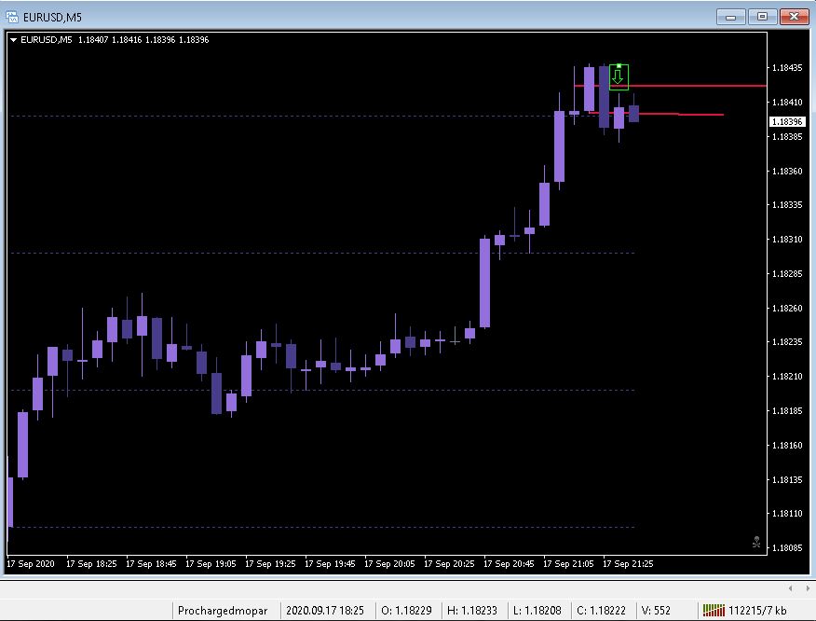Minimize the EURUSD,M5 chart window
Image resolution: width=816 pixels, height=621 pixels.
[x=730, y=17]
